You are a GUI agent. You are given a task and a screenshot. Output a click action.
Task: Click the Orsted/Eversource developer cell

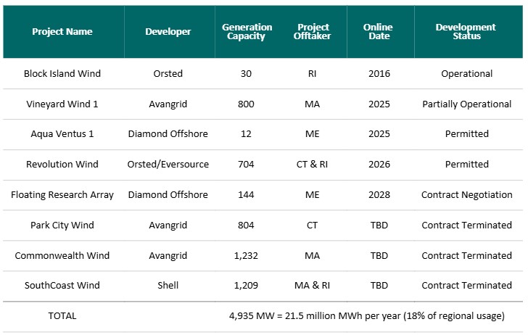[168, 165]
